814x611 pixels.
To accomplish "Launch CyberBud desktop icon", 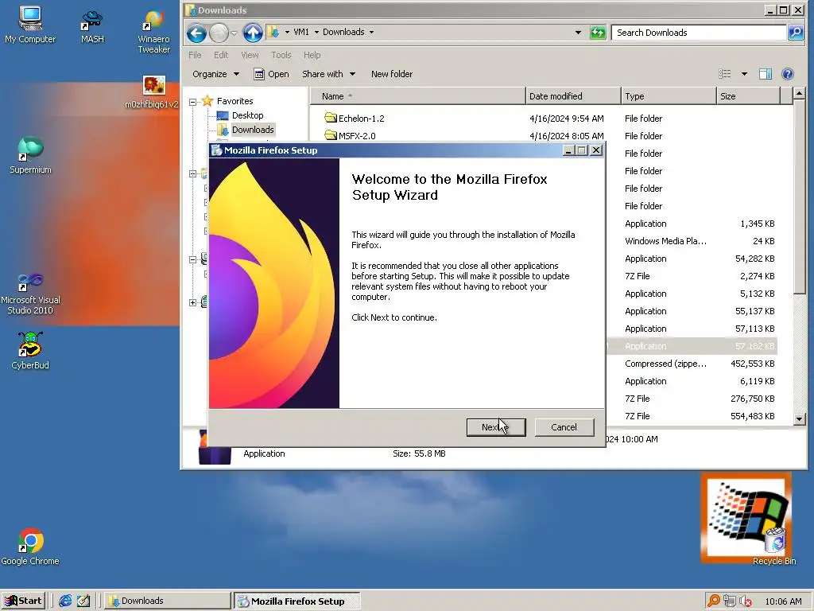I will tap(30, 351).
